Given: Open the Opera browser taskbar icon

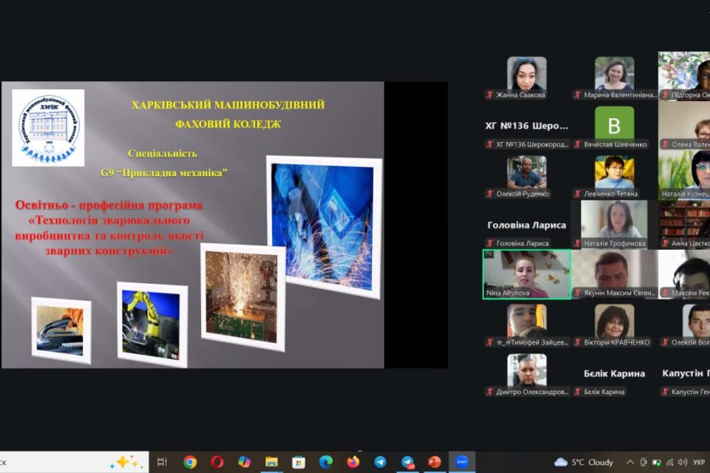Looking at the screenshot, I should [x=217, y=462].
